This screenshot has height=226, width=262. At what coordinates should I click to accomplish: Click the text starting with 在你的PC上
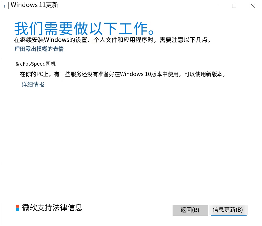123,74
